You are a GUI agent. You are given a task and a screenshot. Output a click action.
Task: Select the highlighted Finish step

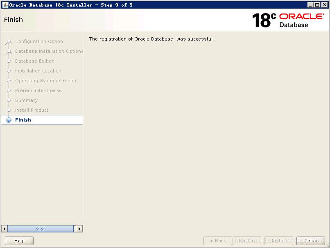tap(42, 120)
